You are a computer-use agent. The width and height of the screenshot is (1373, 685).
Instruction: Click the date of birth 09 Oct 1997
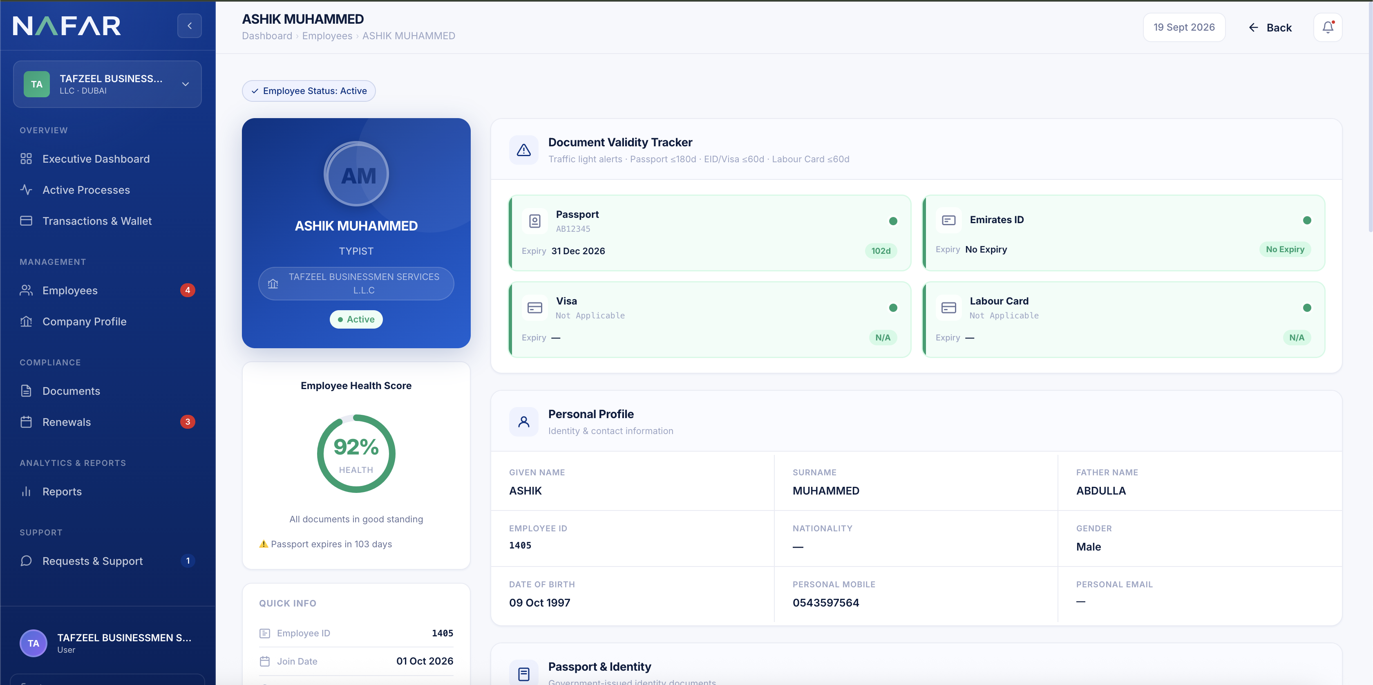click(x=539, y=603)
